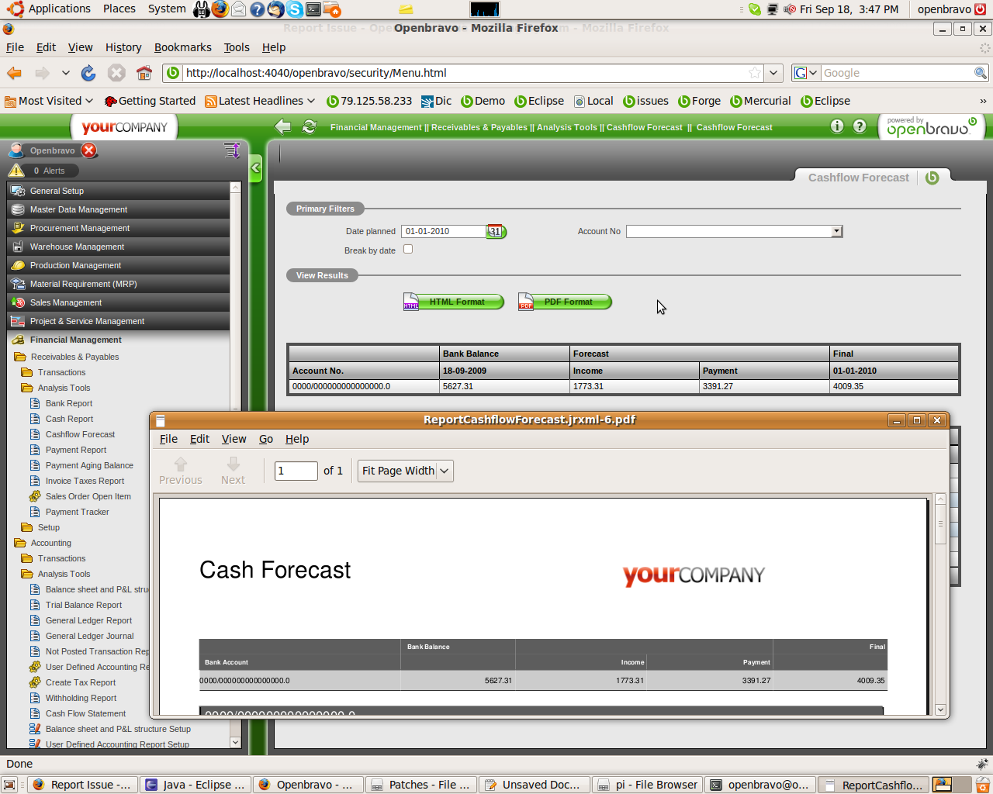Viewport: 993px width, 794px height.
Task: Click the PDF Format button
Action: (x=566, y=302)
